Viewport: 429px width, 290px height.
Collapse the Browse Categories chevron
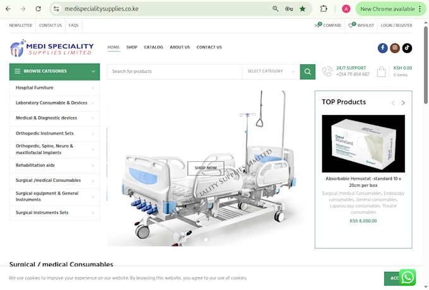click(x=93, y=71)
